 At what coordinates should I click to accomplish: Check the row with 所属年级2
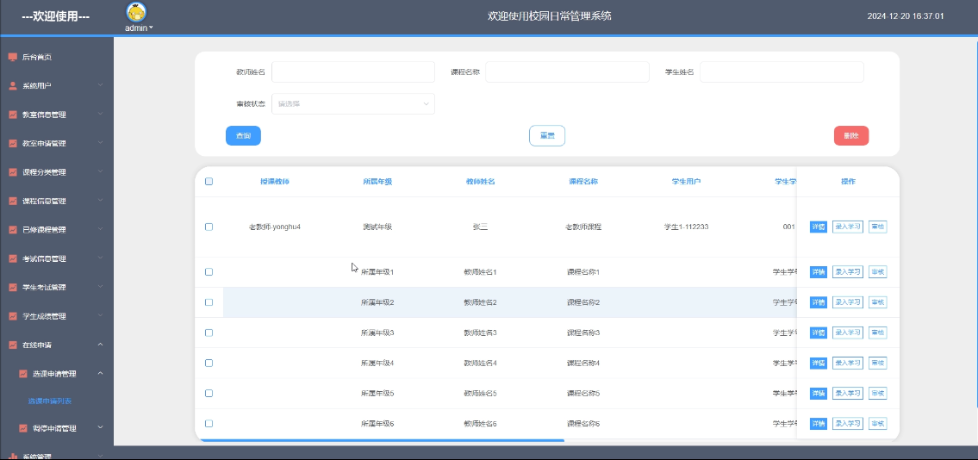point(209,302)
